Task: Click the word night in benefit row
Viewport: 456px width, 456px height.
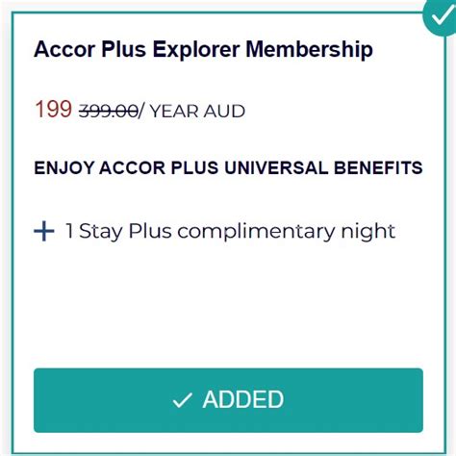Action: coord(367,232)
